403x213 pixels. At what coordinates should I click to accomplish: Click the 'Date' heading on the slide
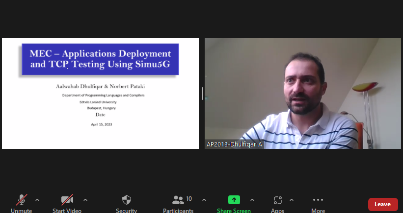click(x=100, y=115)
